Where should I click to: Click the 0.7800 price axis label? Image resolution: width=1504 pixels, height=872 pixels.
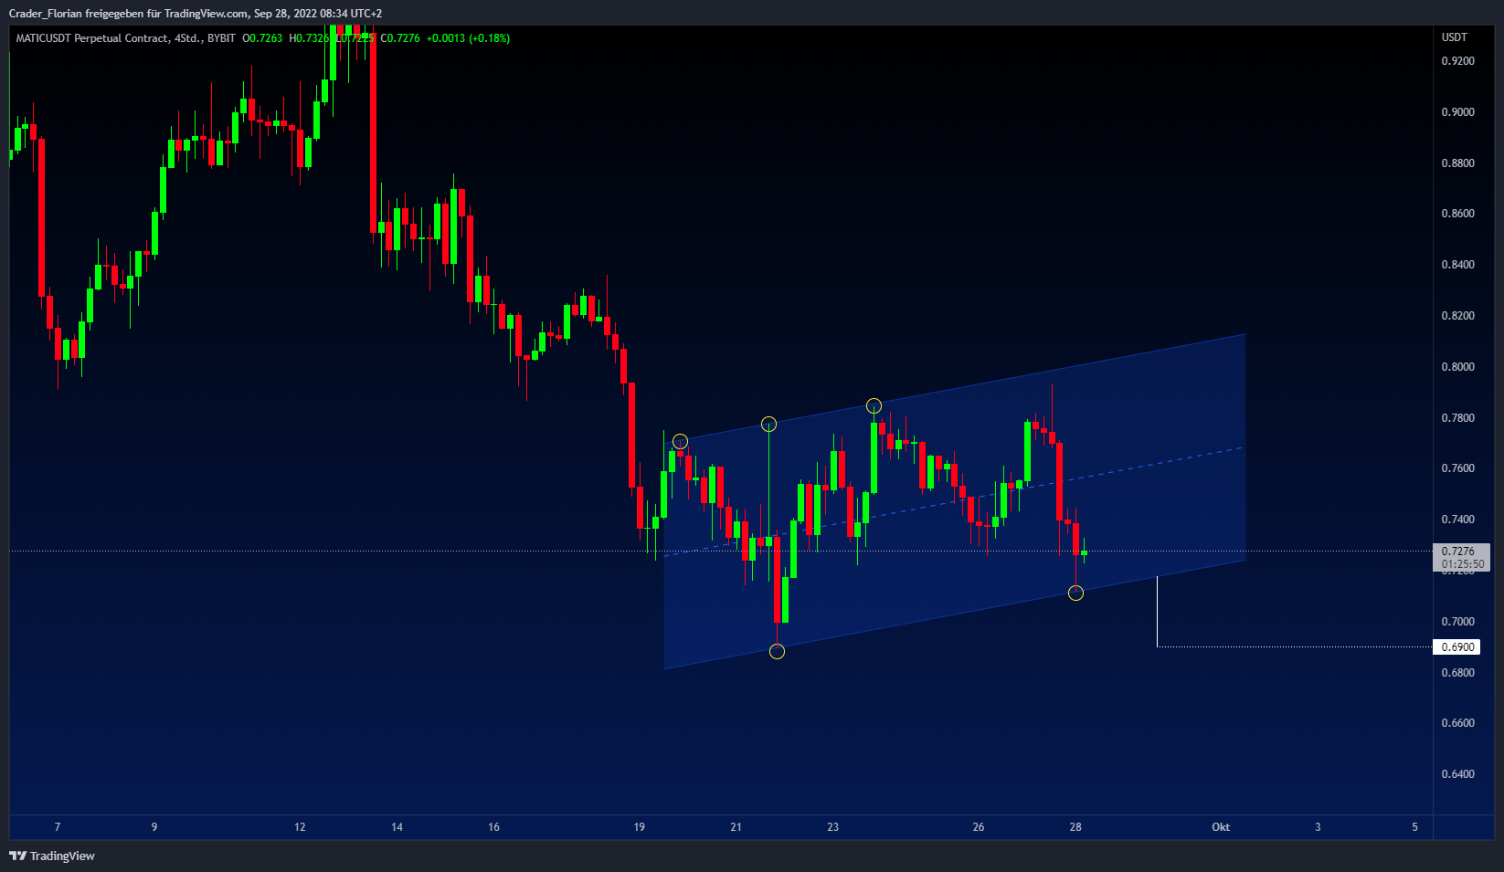coord(1458,418)
